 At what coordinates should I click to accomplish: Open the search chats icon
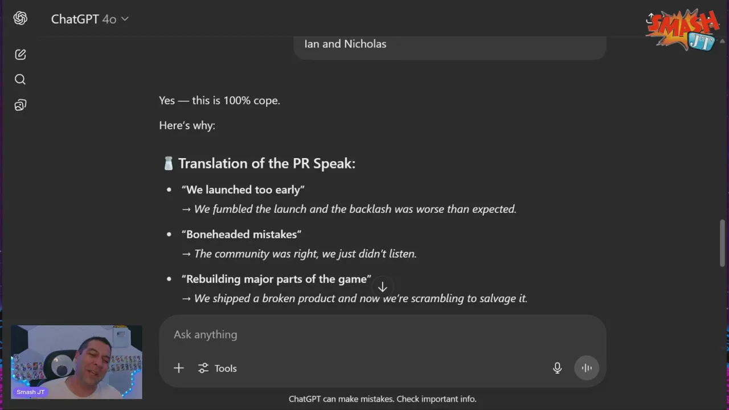point(21,80)
